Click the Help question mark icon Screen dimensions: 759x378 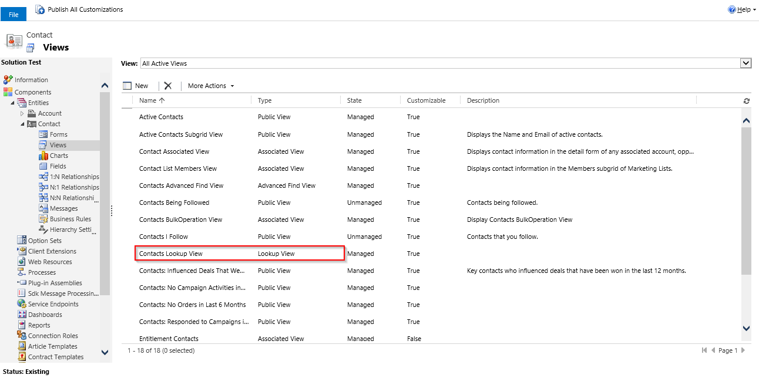tap(732, 9)
